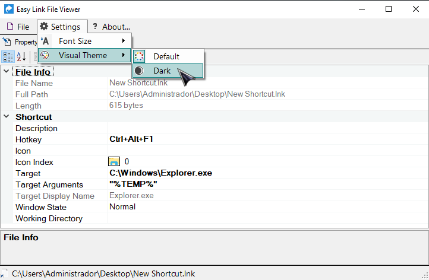Viewport: 429px width, 280px height.
Task: Click the "%TEMP%" arguments value
Action: tap(133, 184)
